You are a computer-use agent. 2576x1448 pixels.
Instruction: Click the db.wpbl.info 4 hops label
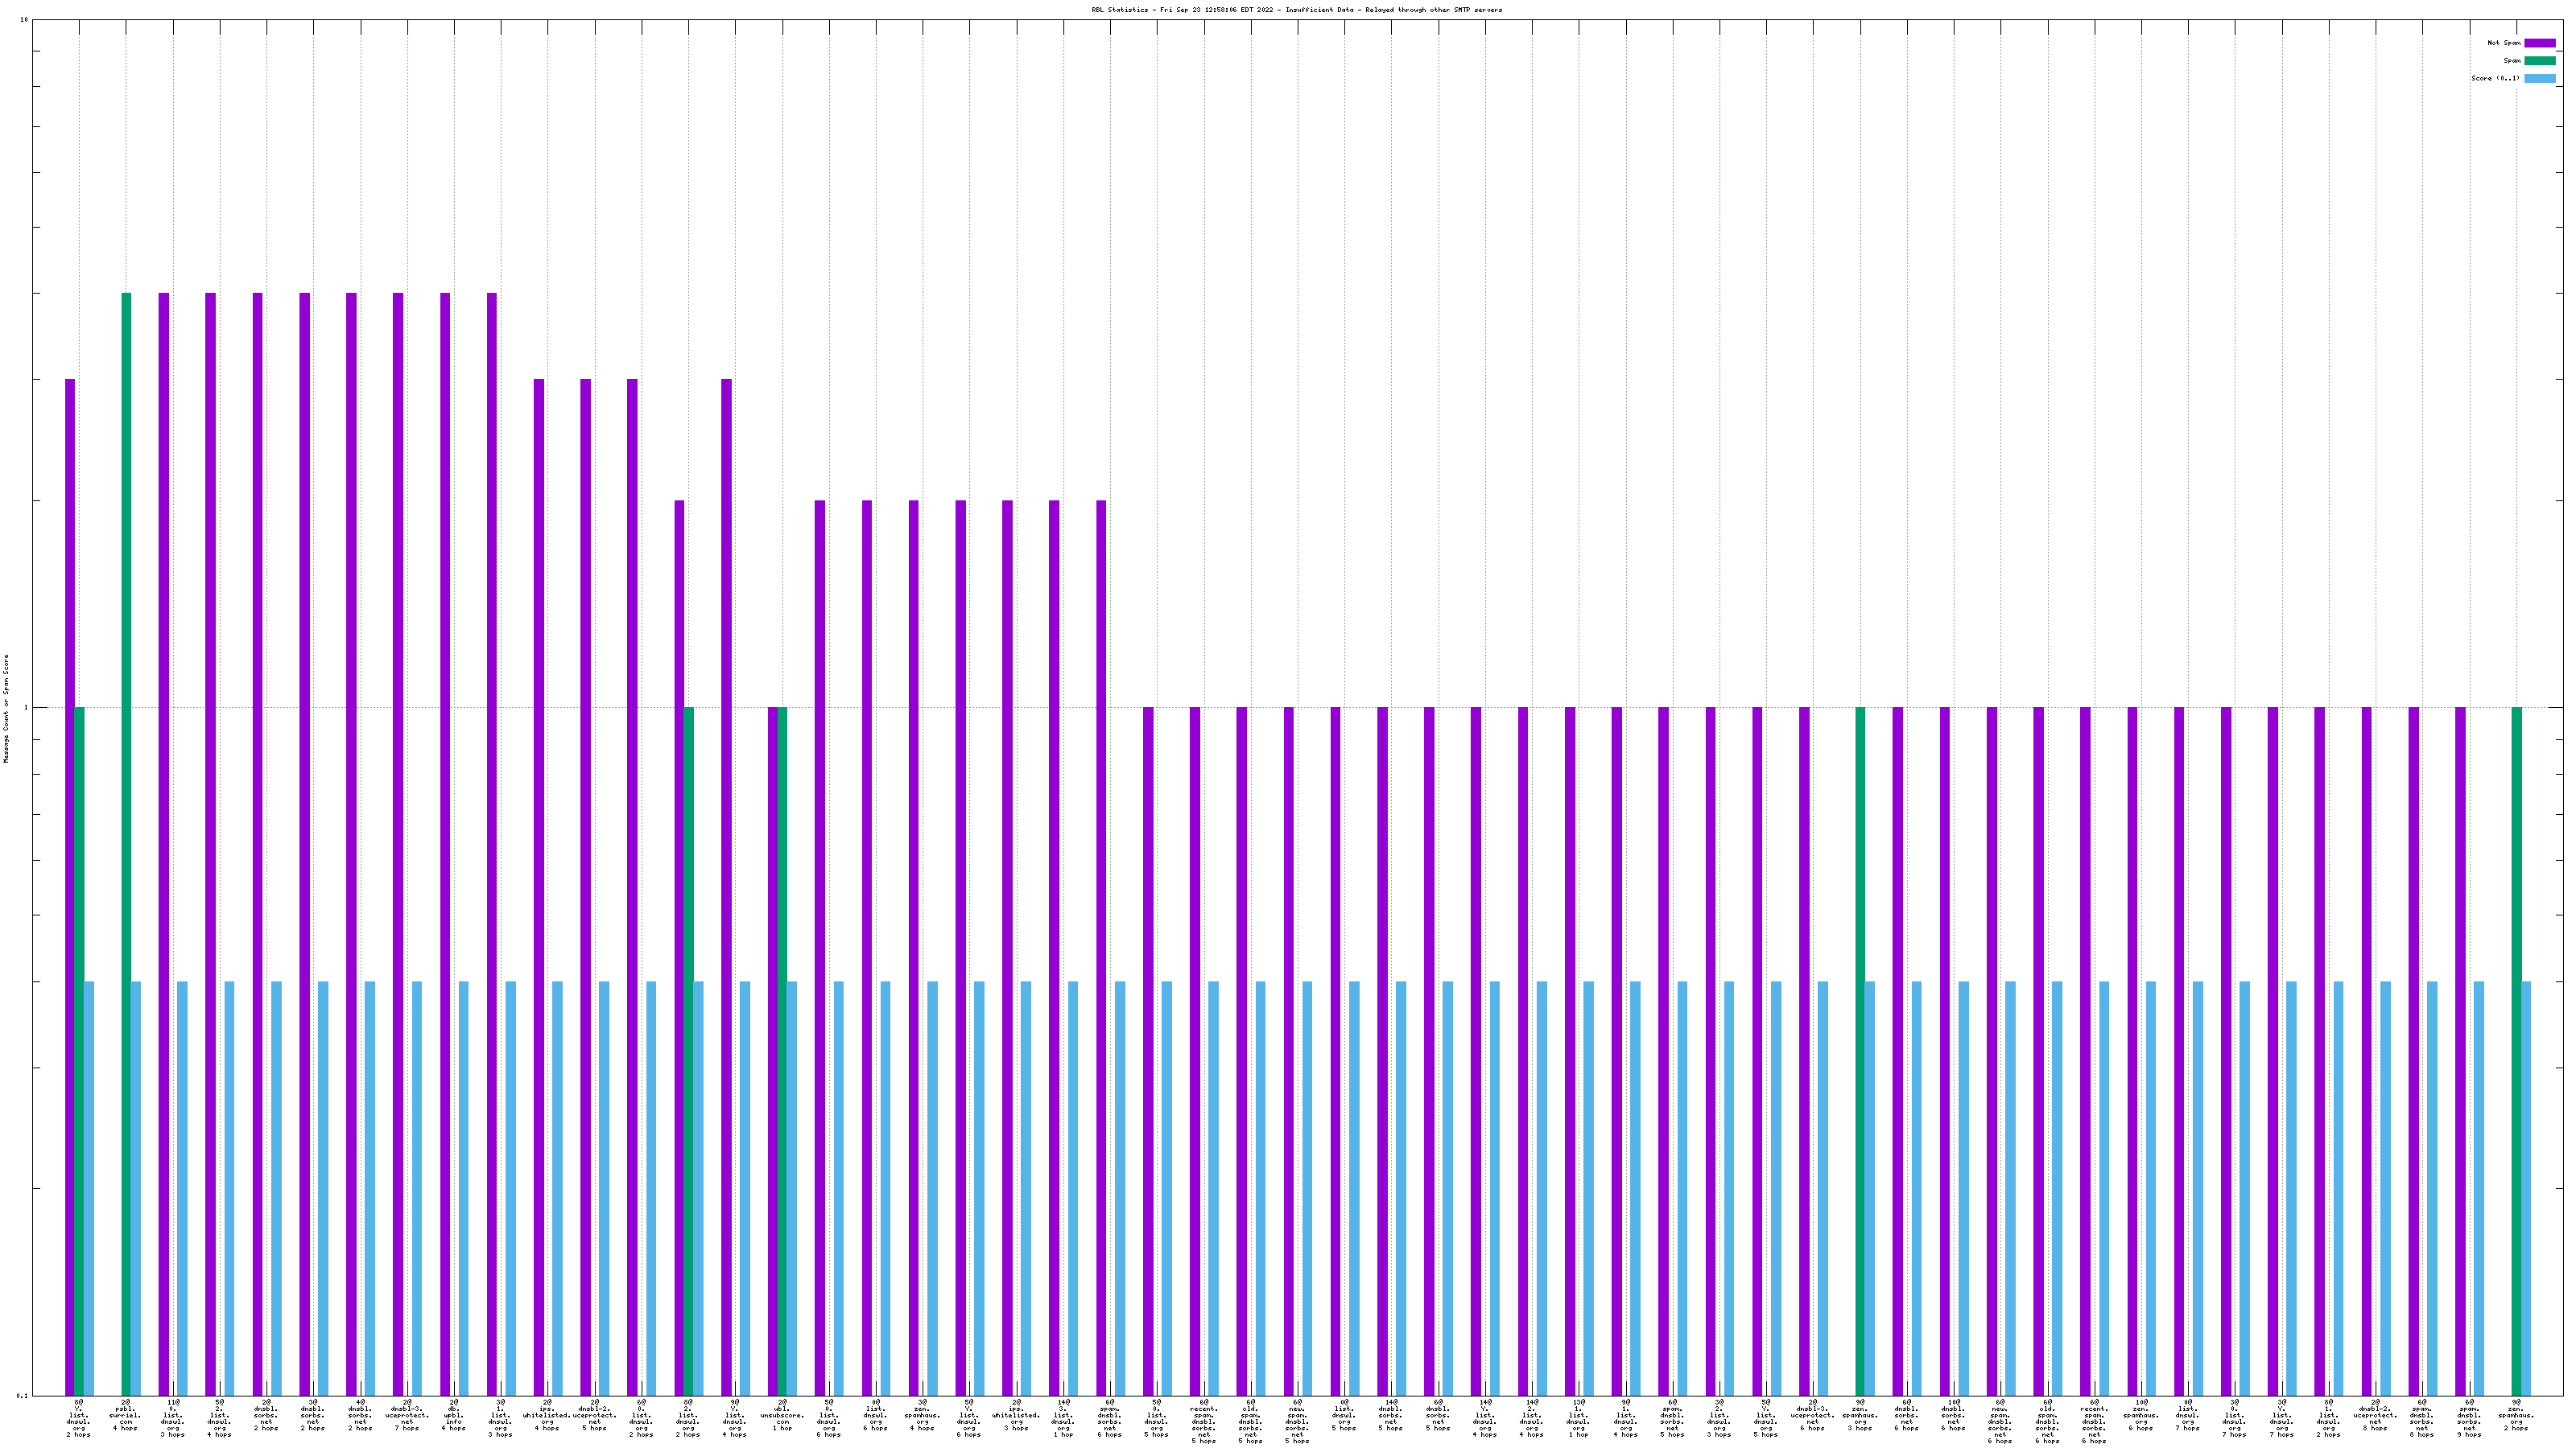[x=454, y=1415]
